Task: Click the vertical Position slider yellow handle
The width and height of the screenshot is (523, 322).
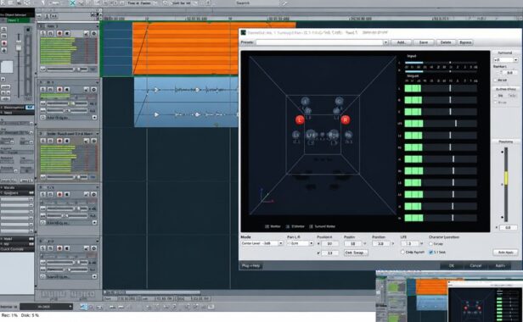Action: click(x=506, y=178)
